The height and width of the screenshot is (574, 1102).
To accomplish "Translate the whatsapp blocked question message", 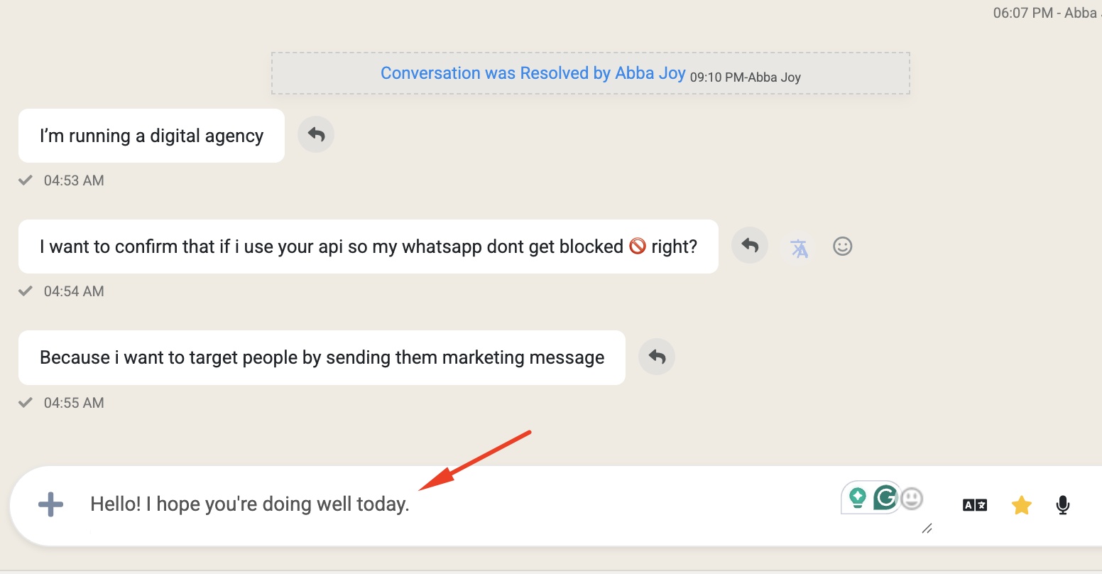I will tap(800, 247).
